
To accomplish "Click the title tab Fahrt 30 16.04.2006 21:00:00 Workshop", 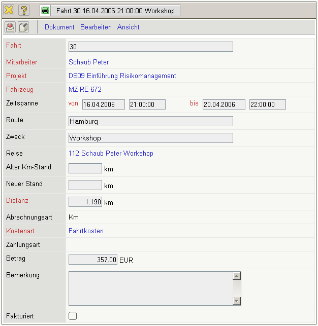I will pyautogui.click(x=115, y=11).
